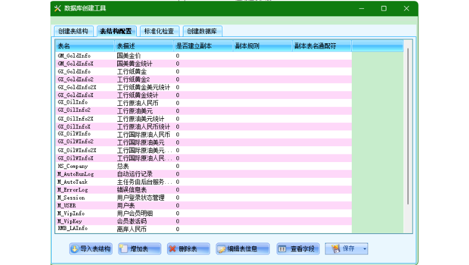Click the description 用户登录状态管理
Viewport: 469px width, 265px height.
point(141,198)
